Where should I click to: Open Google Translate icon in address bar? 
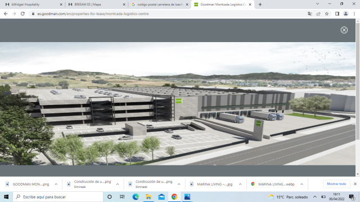310,13
